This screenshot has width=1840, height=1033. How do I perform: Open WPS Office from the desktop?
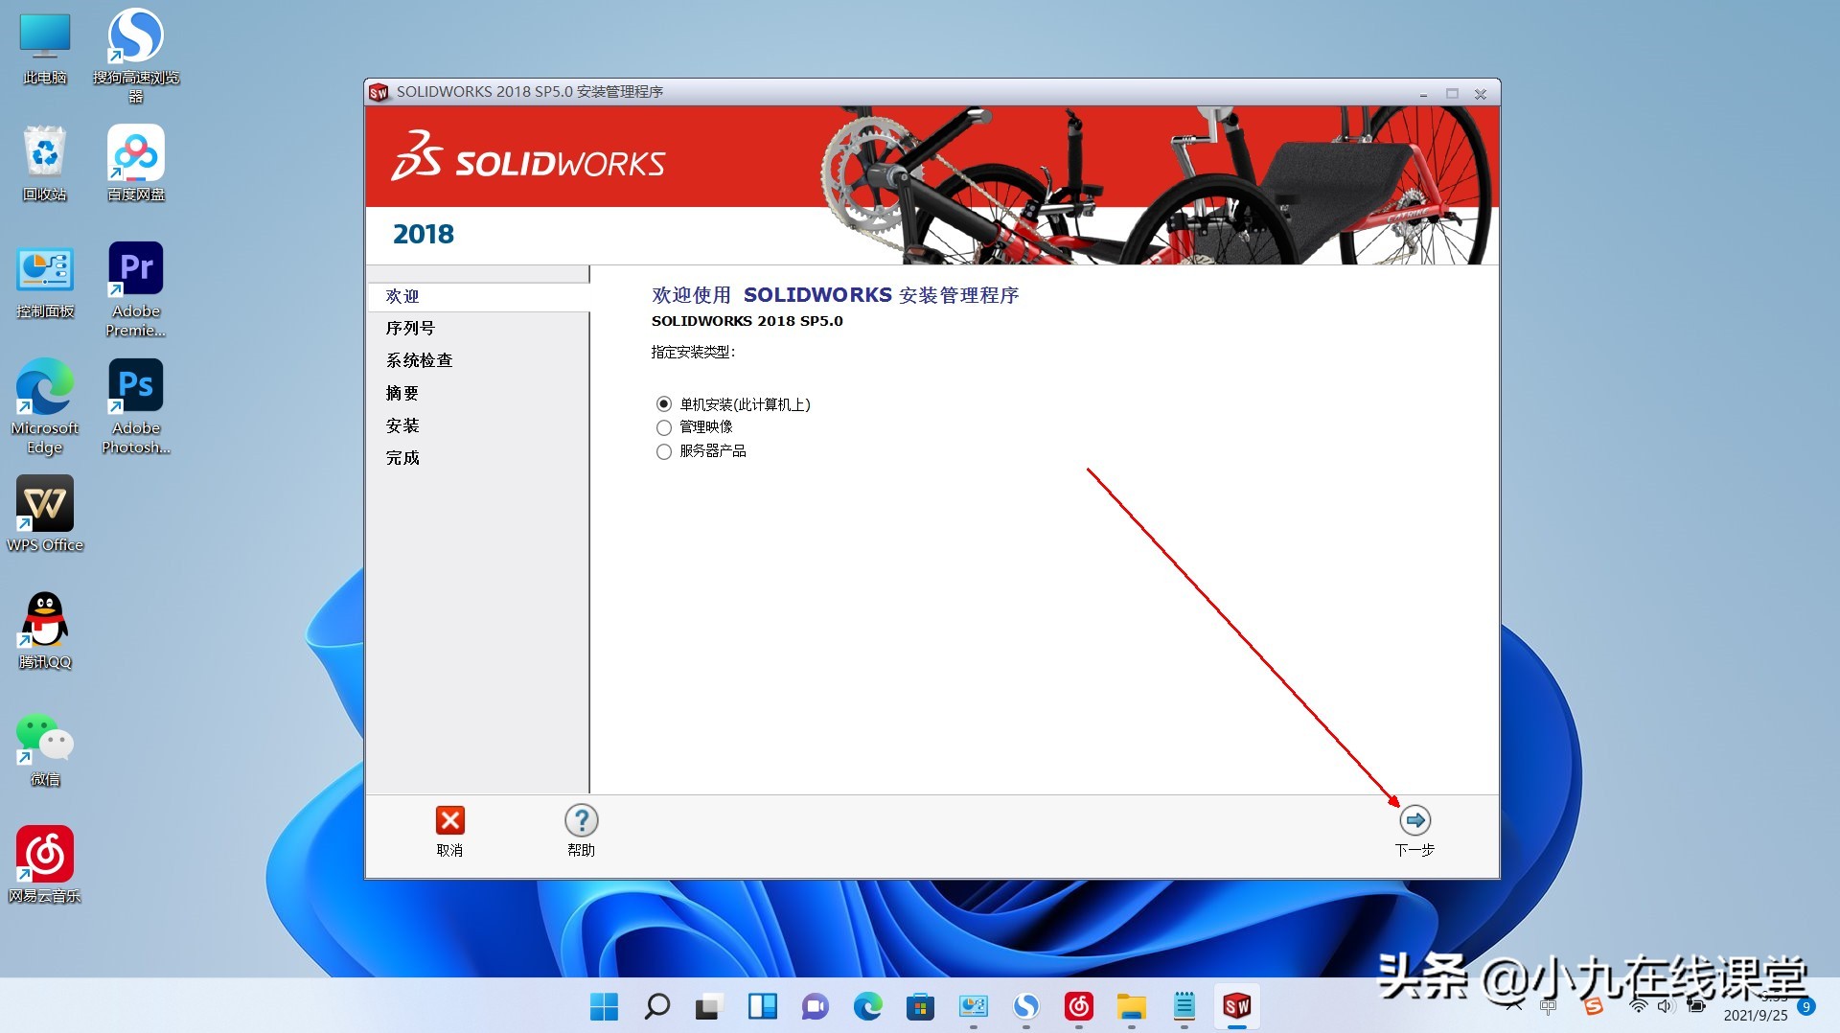[x=44, y=502]
